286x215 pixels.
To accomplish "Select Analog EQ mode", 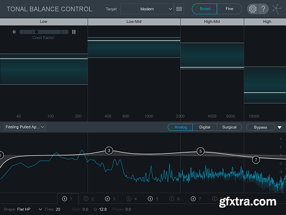I will click(x=180, y=127).
